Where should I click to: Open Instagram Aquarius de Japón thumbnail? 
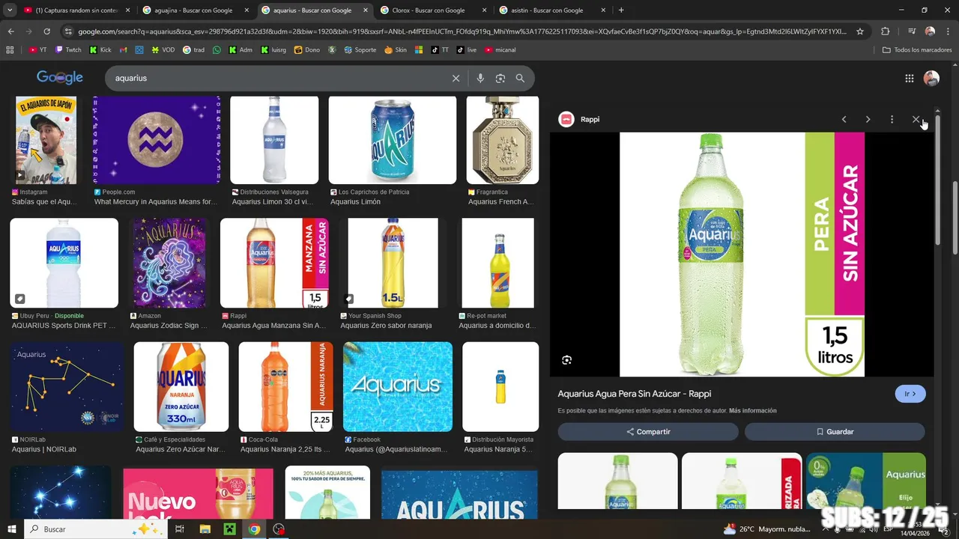(46, 140)
